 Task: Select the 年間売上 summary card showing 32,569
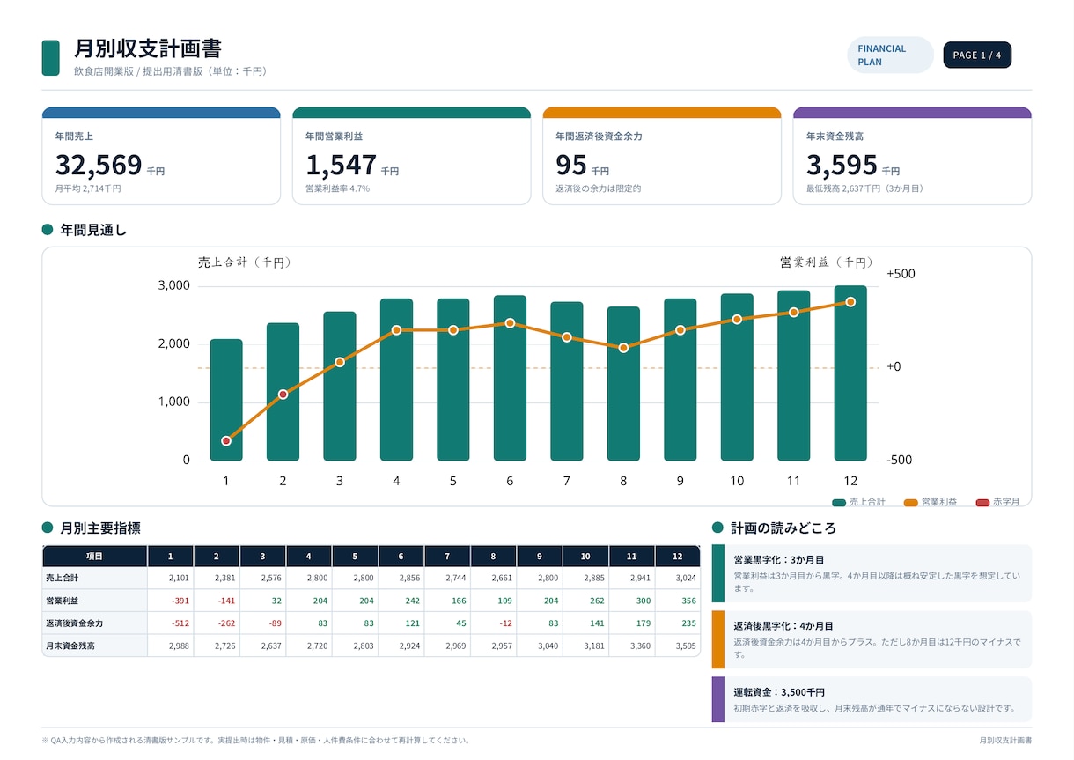tap(161, 156)
